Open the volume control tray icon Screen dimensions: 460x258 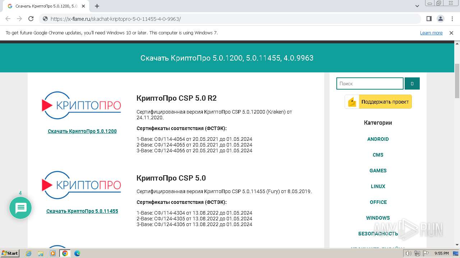(409, 253)
